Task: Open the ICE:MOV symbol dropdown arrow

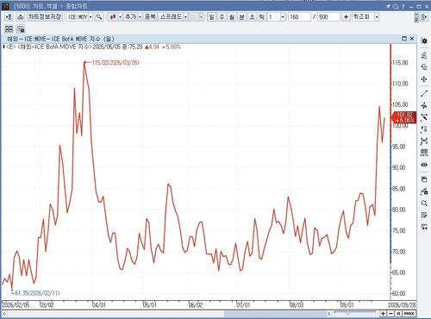Action: [91, 17]
